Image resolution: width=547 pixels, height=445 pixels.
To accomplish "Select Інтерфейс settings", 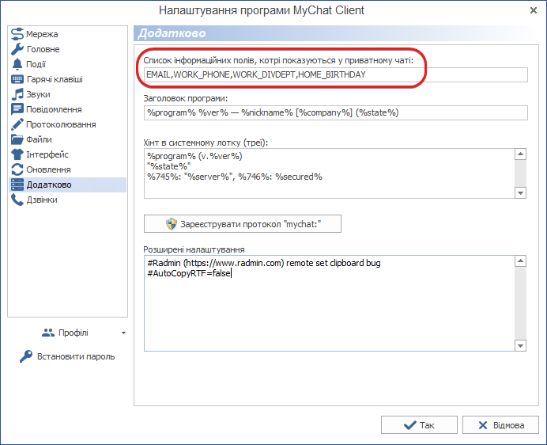I will (68, 154).
